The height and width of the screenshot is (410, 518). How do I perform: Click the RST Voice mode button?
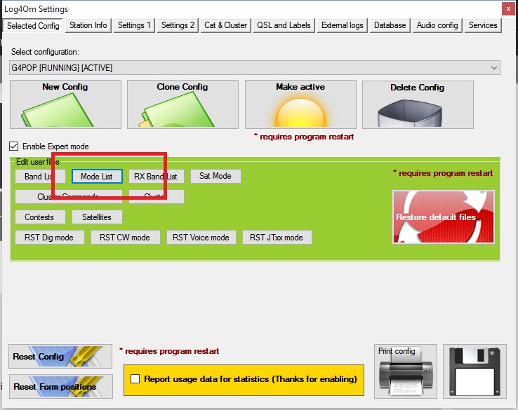click(201, 238)
